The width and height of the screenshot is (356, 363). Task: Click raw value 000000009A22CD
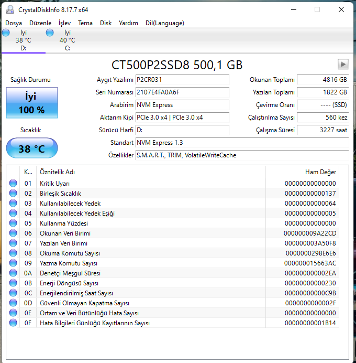[x=310, y=233]
